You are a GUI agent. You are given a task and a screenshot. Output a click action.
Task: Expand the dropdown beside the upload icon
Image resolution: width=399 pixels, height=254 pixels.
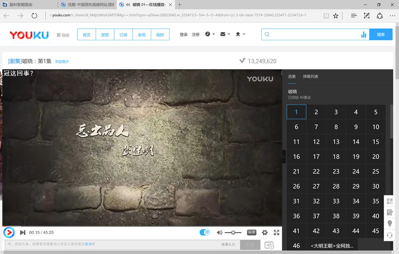click(x=245, y=34)
